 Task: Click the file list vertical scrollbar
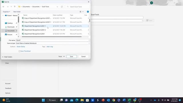(x=89, y=21)
